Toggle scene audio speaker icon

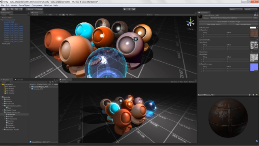pyautogui.click(x=67, y=15)
